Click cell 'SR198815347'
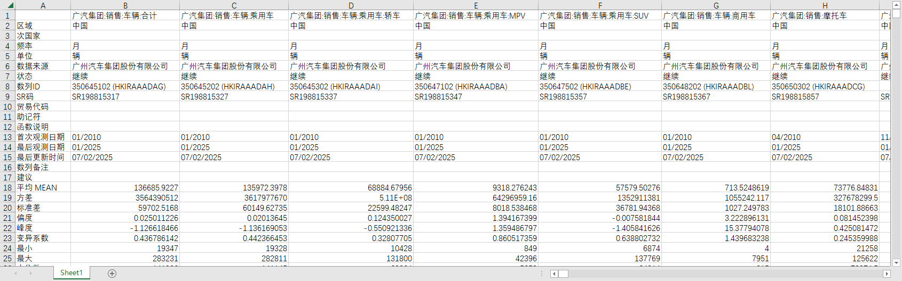 click(476, 96)
